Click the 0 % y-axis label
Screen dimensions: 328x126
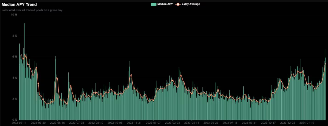tap(14, 120)
